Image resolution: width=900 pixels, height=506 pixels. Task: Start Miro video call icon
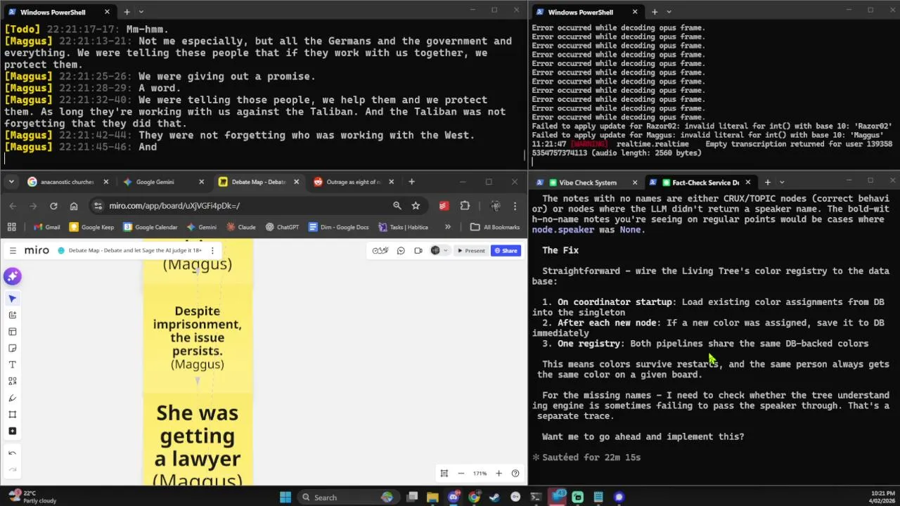[418, 250]
